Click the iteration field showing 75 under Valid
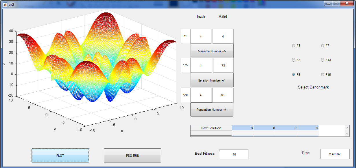Screen dimensions: 356x168 click(223, 65)
